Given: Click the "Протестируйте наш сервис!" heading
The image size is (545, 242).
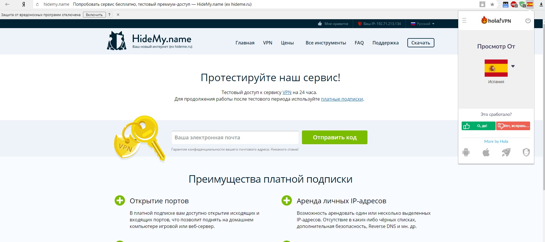Looking at the screenshot, I should (x=271, y=77).
